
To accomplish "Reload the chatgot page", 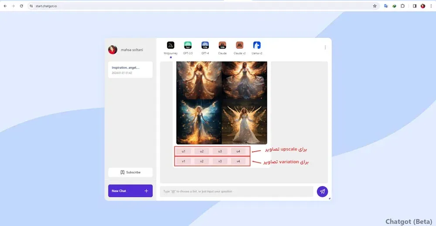I will tap(21, 6).
